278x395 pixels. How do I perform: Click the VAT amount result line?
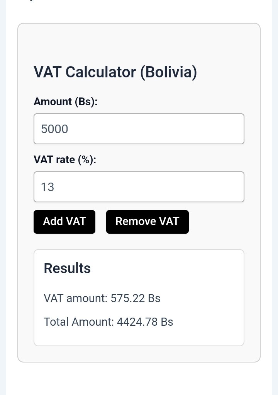click(x=102, y=298)
